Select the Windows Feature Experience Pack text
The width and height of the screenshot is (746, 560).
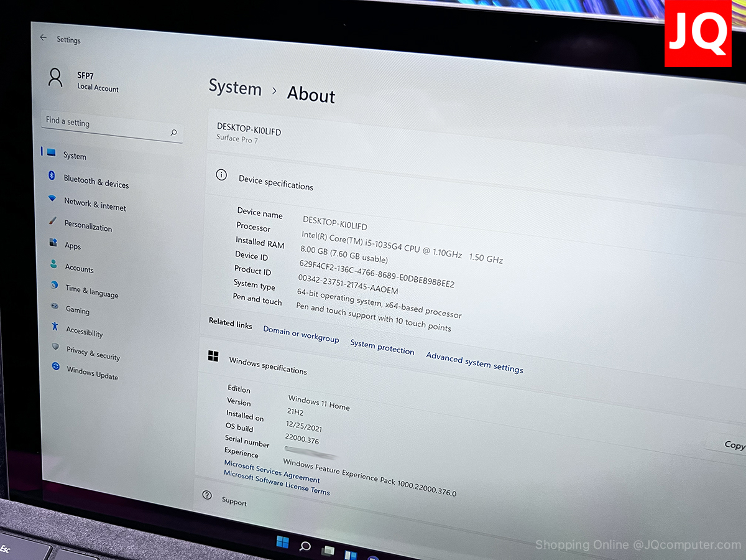[369, 477]
